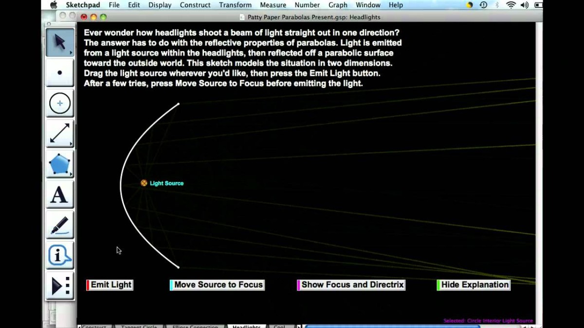Expand the Arrow tool palette triangle
584x328 pixels.
tap(72, 53)
